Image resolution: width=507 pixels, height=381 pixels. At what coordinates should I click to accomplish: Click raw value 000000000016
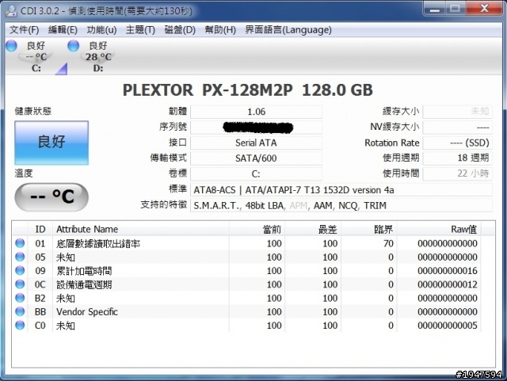tap(447, 271)
